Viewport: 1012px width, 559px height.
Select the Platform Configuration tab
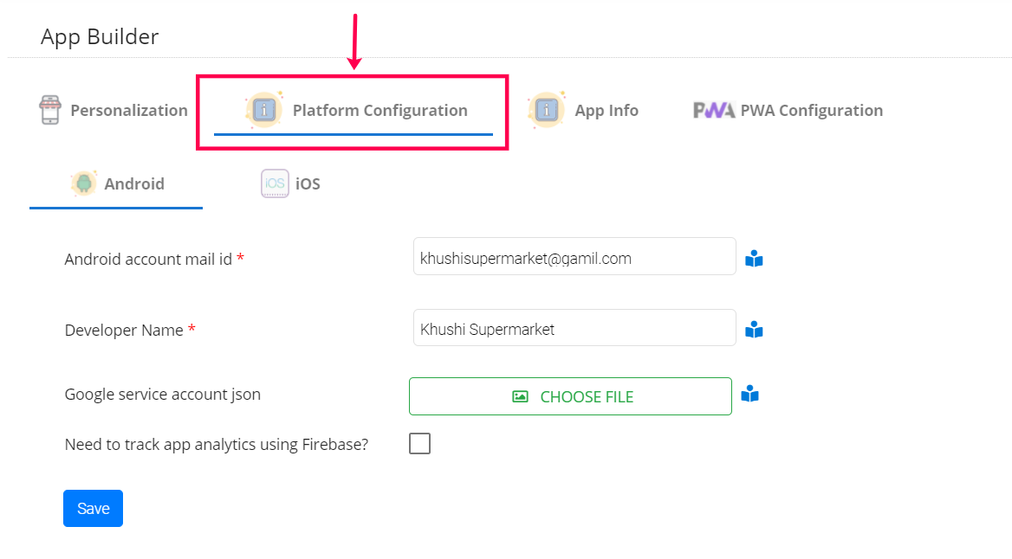(379, 110)
